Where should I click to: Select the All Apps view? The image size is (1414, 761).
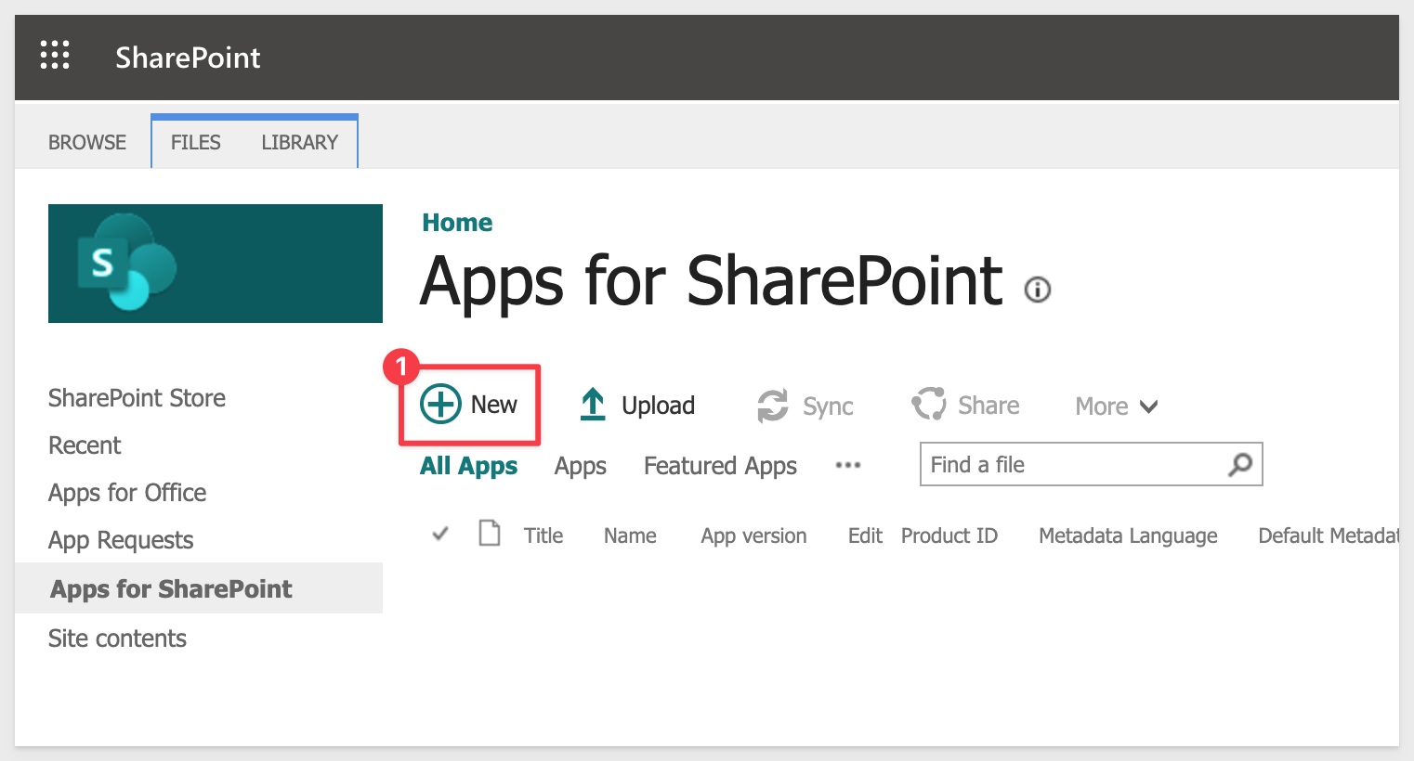[x=469, y=466]
